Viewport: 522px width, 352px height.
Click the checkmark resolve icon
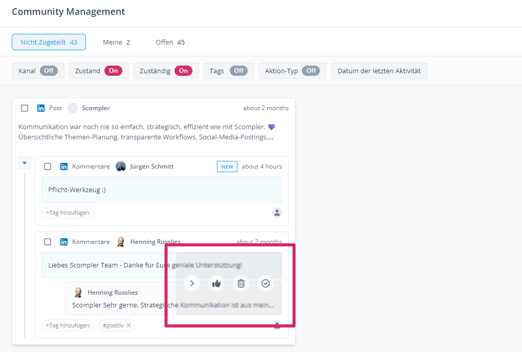tap(265, 283)
